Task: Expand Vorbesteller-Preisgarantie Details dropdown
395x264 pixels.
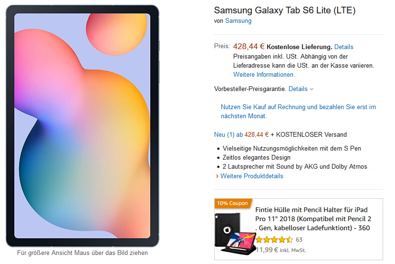Action: click(301, 89)
